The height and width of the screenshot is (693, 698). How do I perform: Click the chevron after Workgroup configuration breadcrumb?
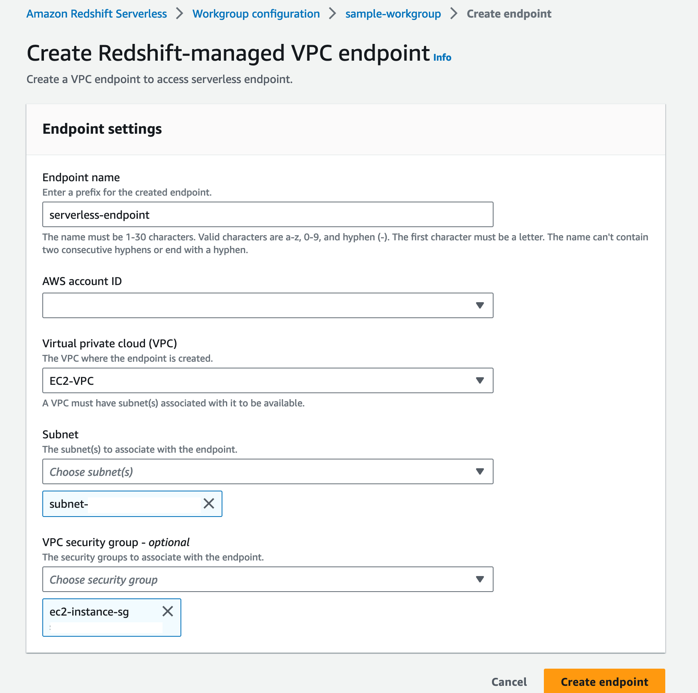[333, 14]
